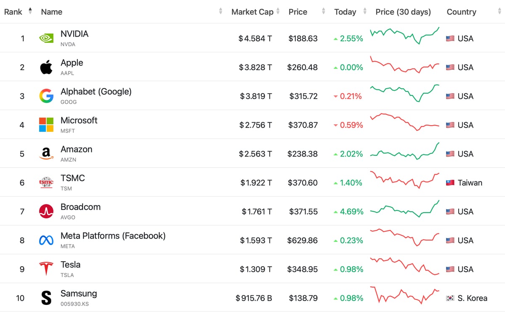This screenshot has width=505, height=312.
Task: Open the Name column sort arrows
Action: 220,12
